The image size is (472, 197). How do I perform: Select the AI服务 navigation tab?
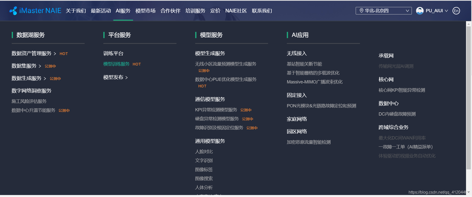(x=123, y=11)
